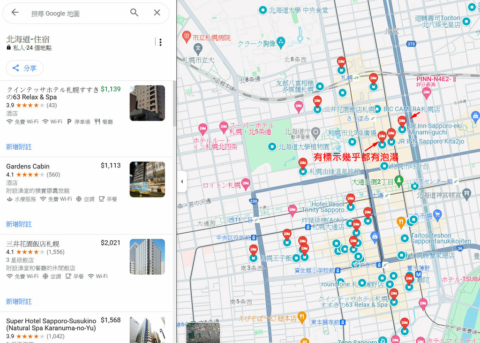The image size is (480, 343).
Task: Click 新增附註 under 三井花園飯店札幌
Action: pyautogui.click(x=19, y=301)
